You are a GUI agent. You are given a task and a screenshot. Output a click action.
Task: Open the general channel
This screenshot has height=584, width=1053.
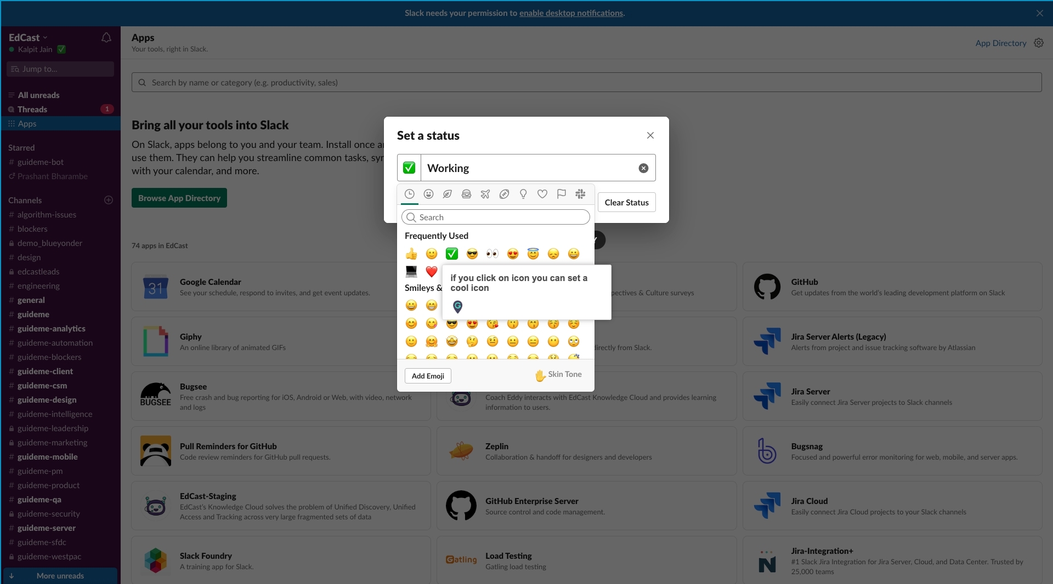coord(60,300)
